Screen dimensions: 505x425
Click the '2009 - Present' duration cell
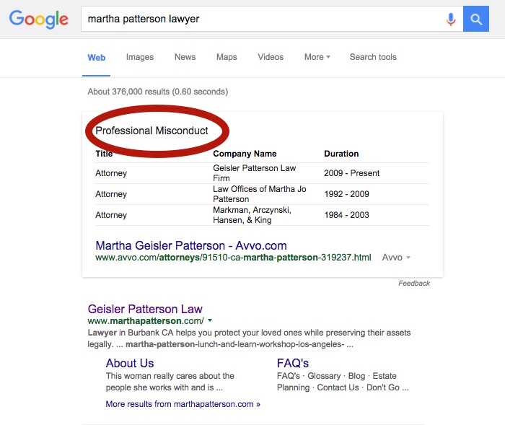tap(352, 173)
